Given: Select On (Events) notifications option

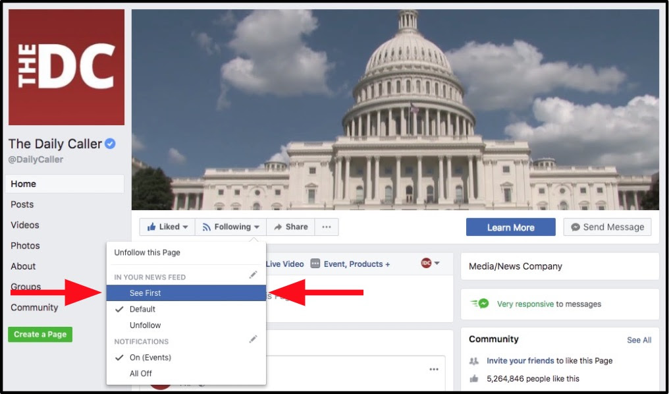Looking at the screenshot, I should 186,357.
